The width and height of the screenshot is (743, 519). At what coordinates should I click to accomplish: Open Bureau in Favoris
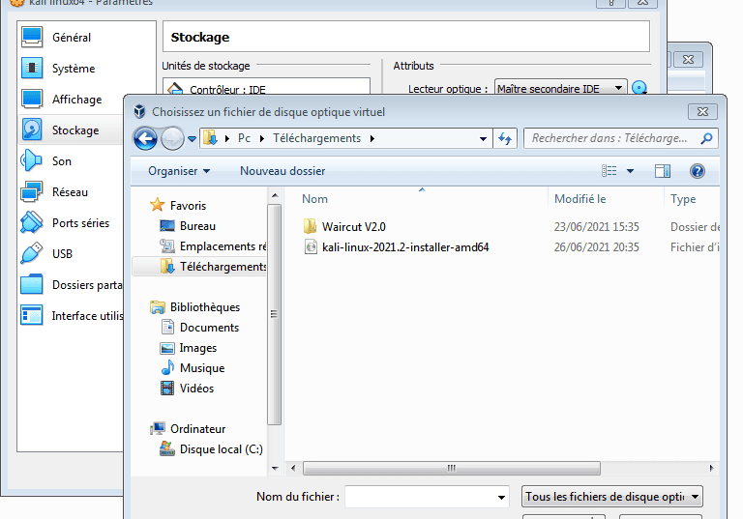(197, 226)
